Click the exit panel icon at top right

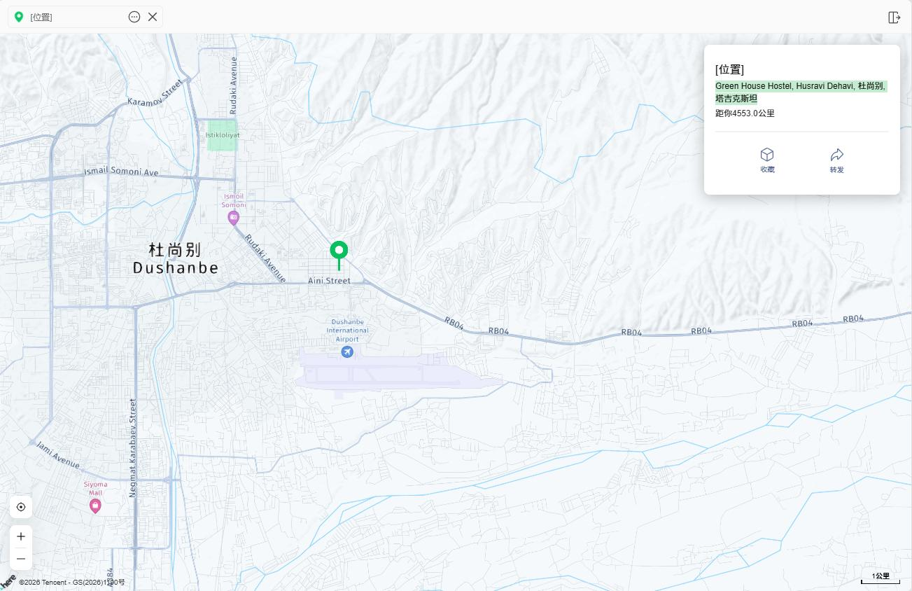click(894, 18)
